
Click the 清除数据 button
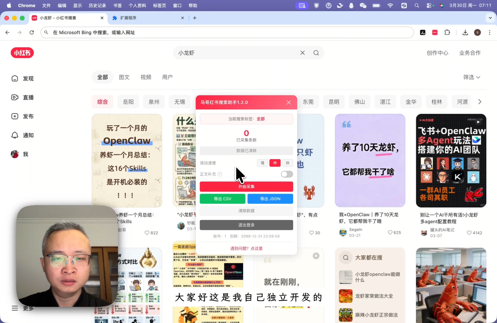tap(246, 211)
